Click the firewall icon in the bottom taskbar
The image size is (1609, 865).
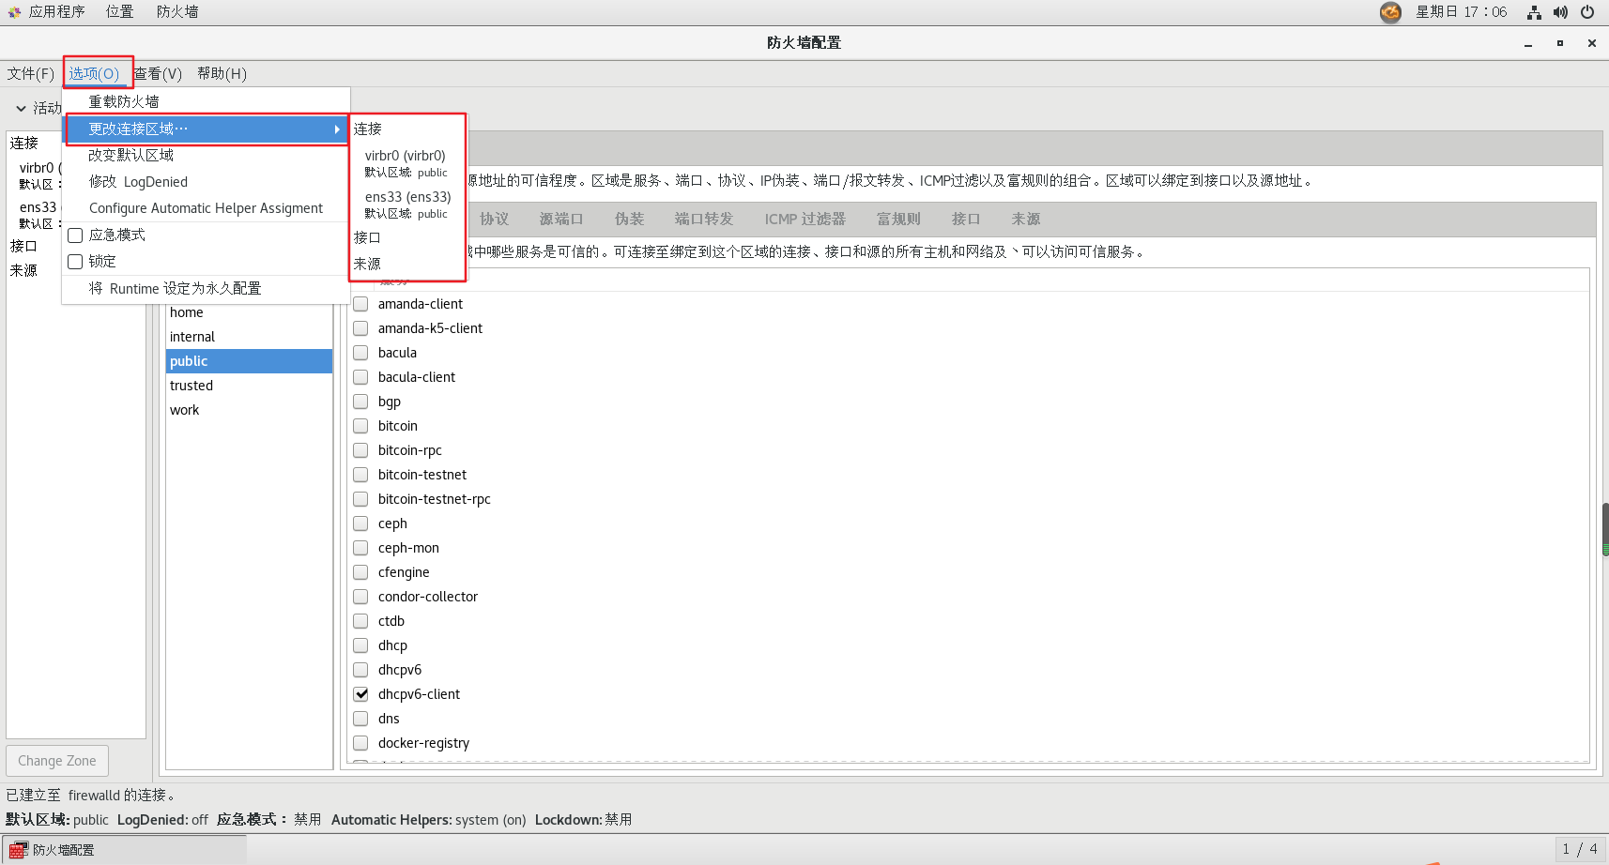pos(17,850)
